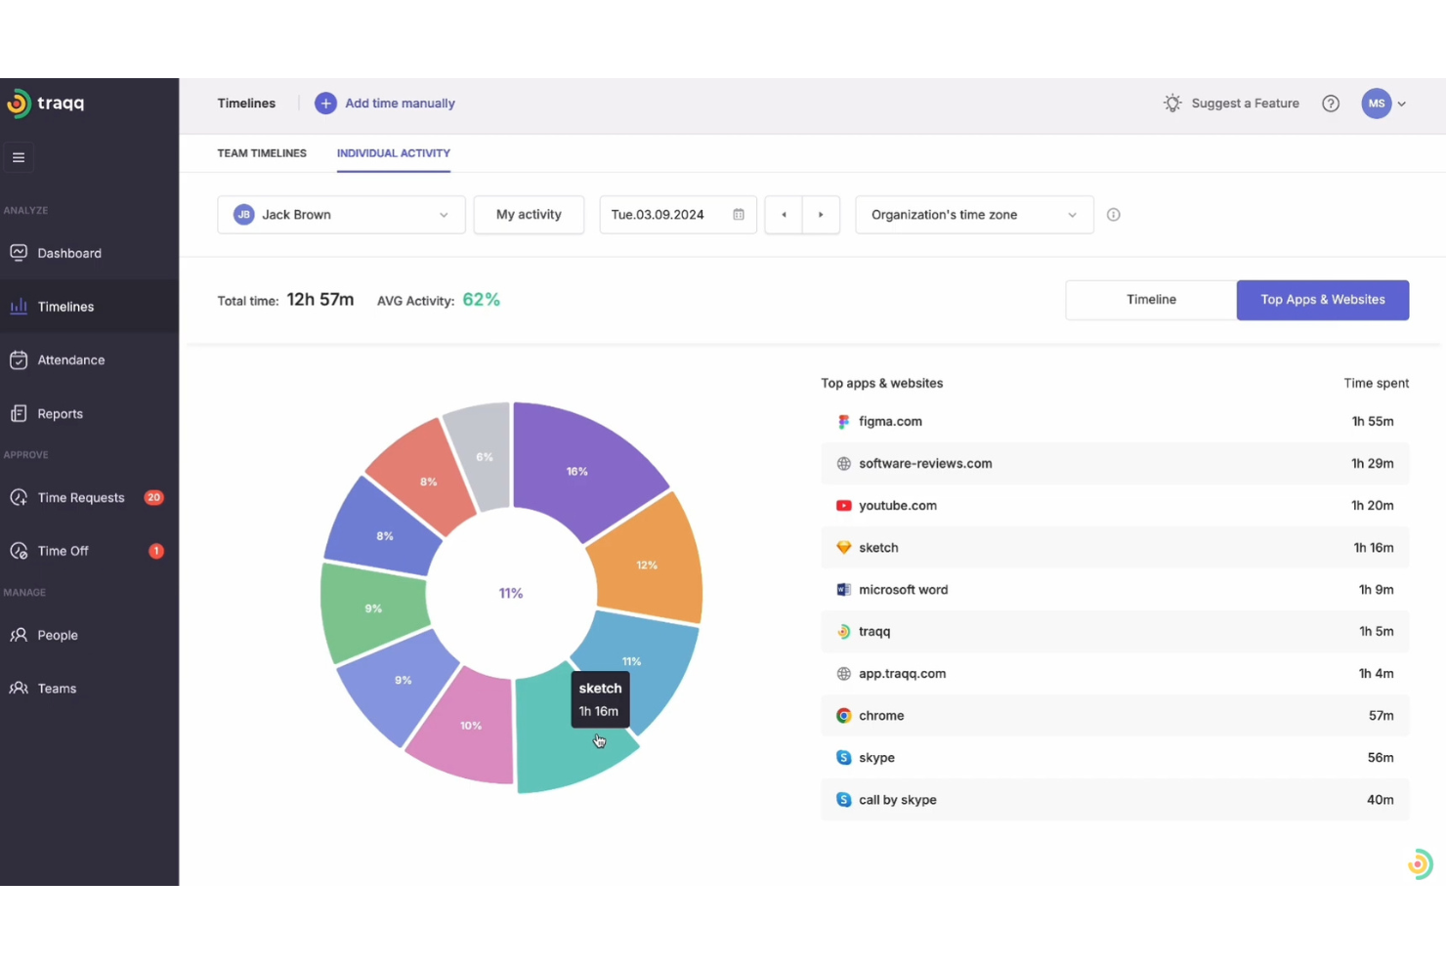The image size is (1446, 964).
Task: Select Individual Activity tab
Action: coord(394,153)
